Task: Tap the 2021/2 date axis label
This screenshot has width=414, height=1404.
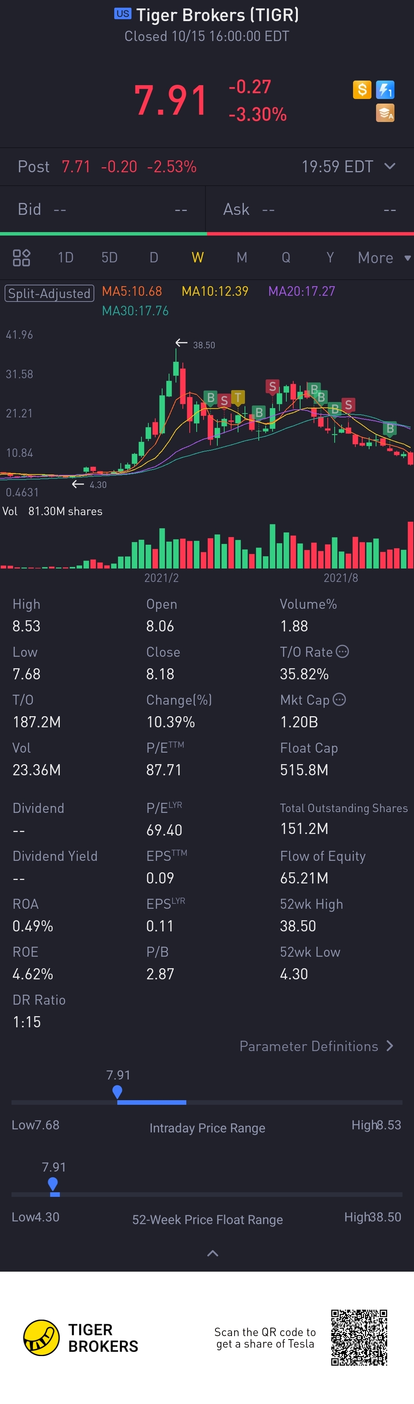Action: [161, 578]
